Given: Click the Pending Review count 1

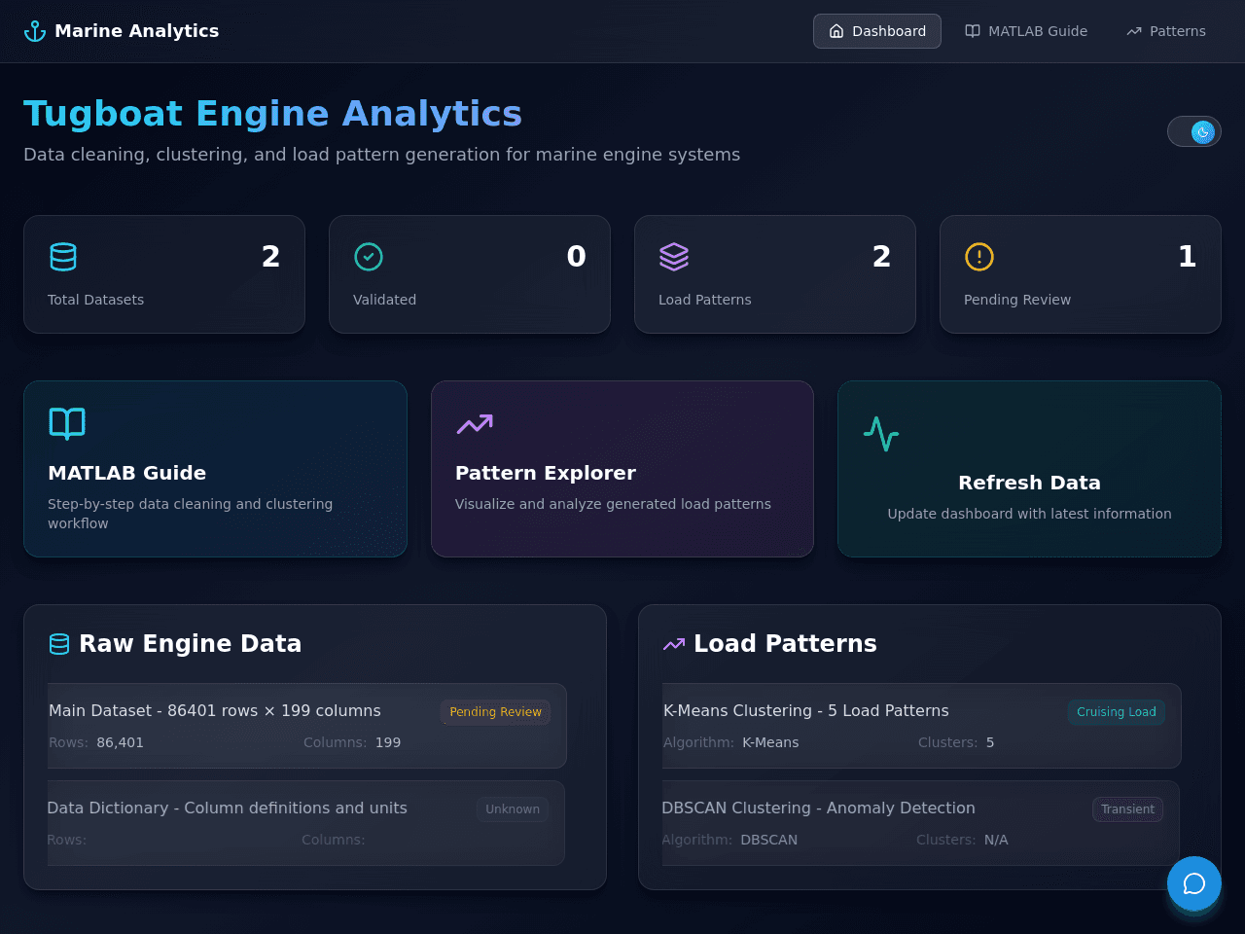Looking at the screenshot, I should (x=1187, y=256).
